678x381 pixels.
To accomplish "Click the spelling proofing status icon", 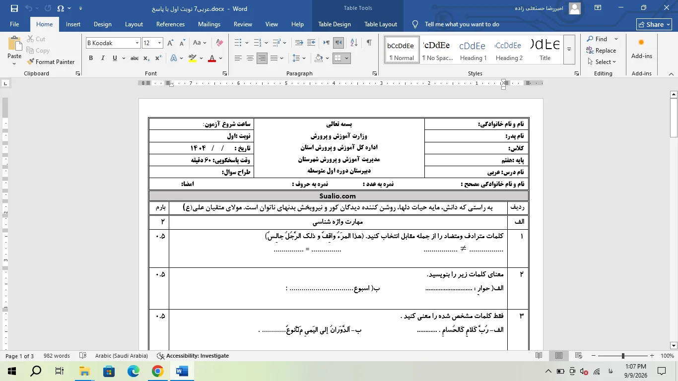I will (x=83, y=356).
